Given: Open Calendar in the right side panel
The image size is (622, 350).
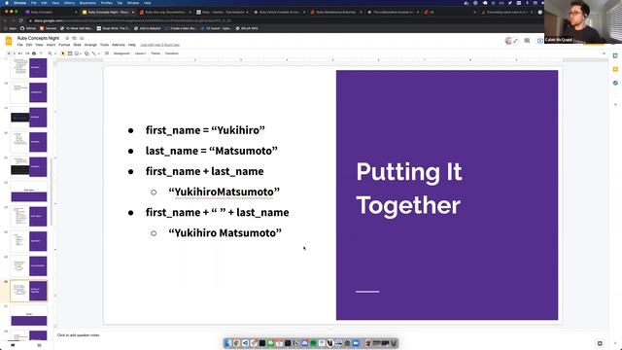Looking at the screenshot, I should [615, 55].
